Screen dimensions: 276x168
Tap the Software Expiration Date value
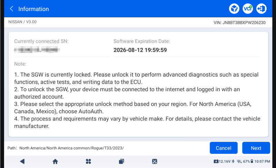tap(140, 50)
